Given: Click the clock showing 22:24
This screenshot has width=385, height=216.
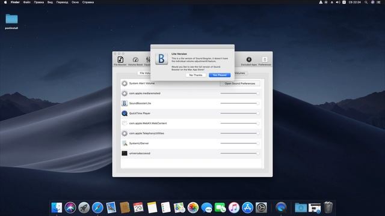Looking at the screenshot, I should [355, 2].
